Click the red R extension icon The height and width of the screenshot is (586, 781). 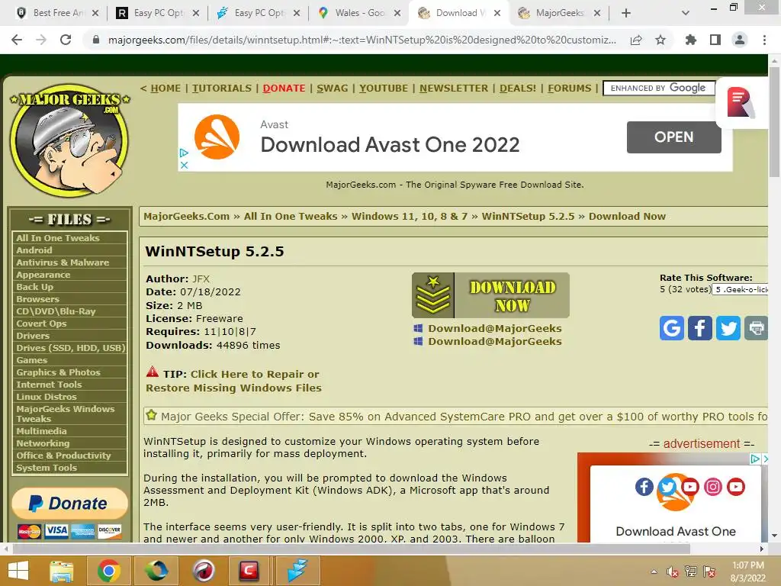(x=740, y=102)
